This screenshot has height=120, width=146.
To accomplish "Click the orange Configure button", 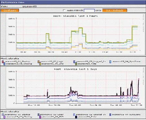I will (10, 10).
